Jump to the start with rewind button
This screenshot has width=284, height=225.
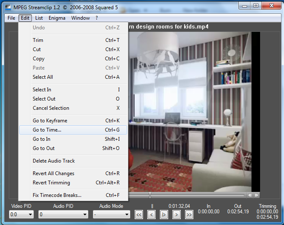139,215
